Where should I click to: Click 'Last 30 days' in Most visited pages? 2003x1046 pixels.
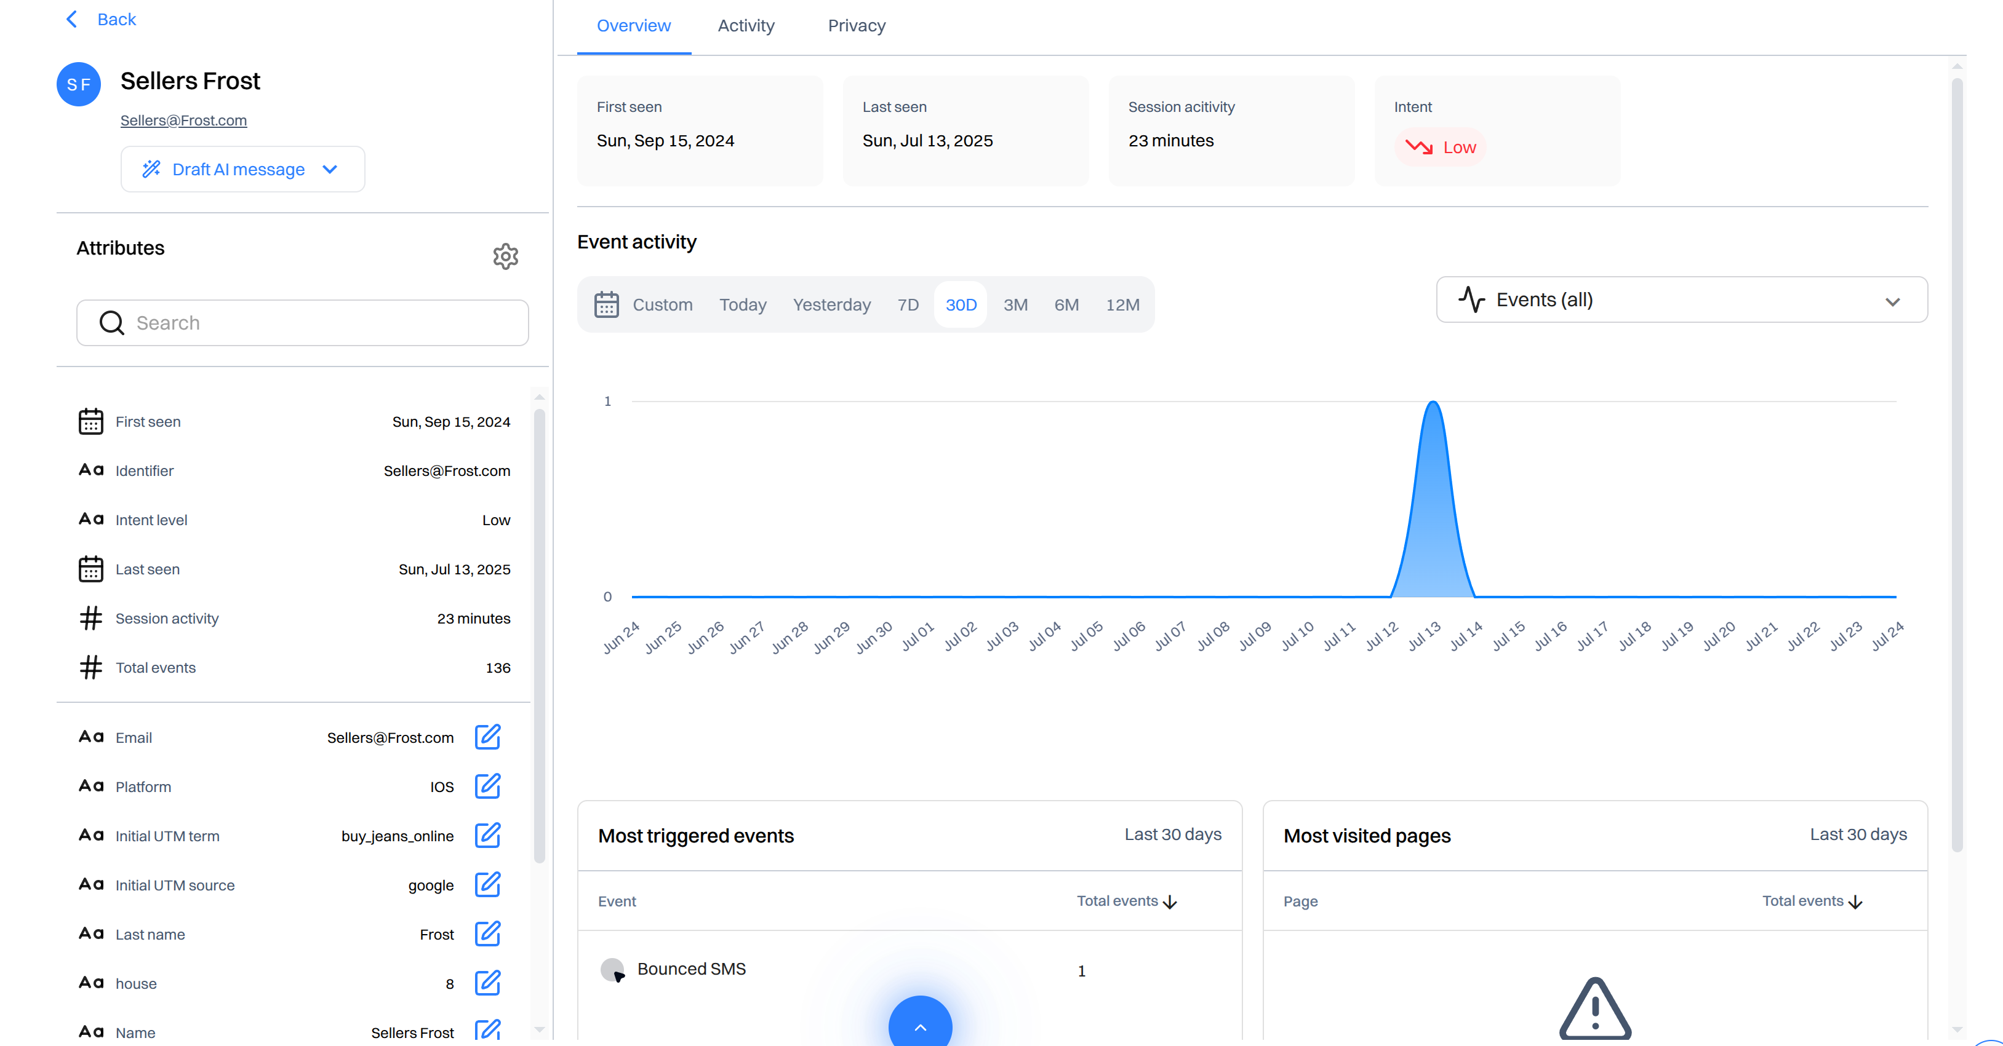[x=1858, y=834]
